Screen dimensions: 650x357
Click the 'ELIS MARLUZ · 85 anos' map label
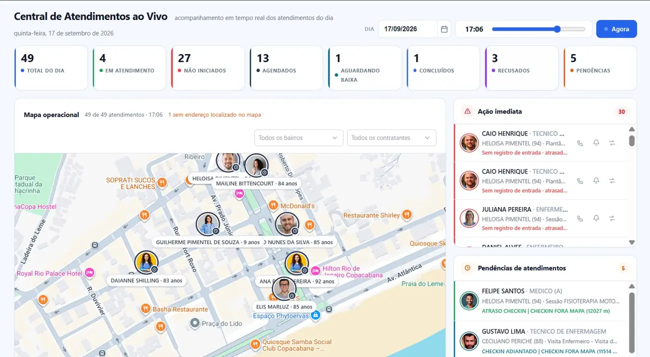click(x=284, y=306)
